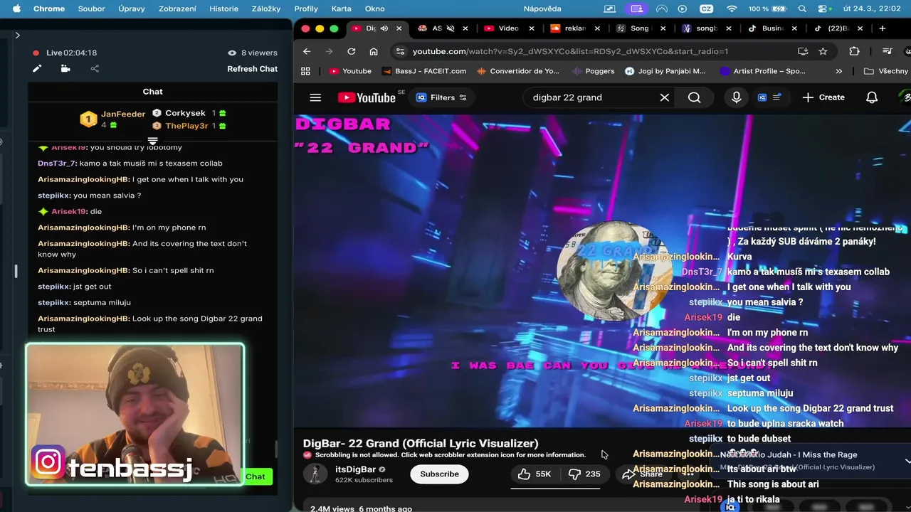Switch to the Busine TikTok tab
This screenshot has height=512, width=911.
(772, 28)
